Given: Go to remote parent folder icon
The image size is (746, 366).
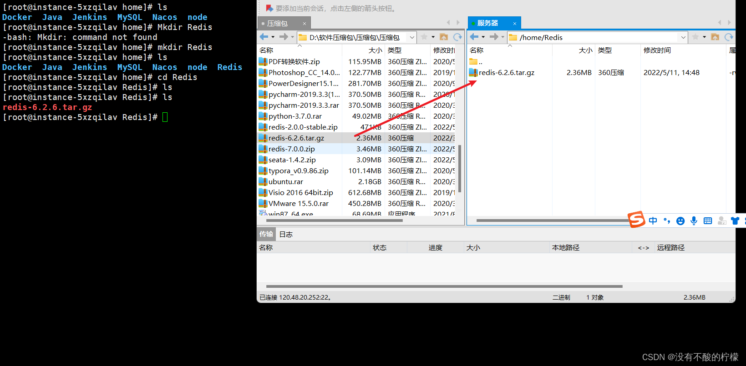Looking at the screenshot, I should (715, 37).
